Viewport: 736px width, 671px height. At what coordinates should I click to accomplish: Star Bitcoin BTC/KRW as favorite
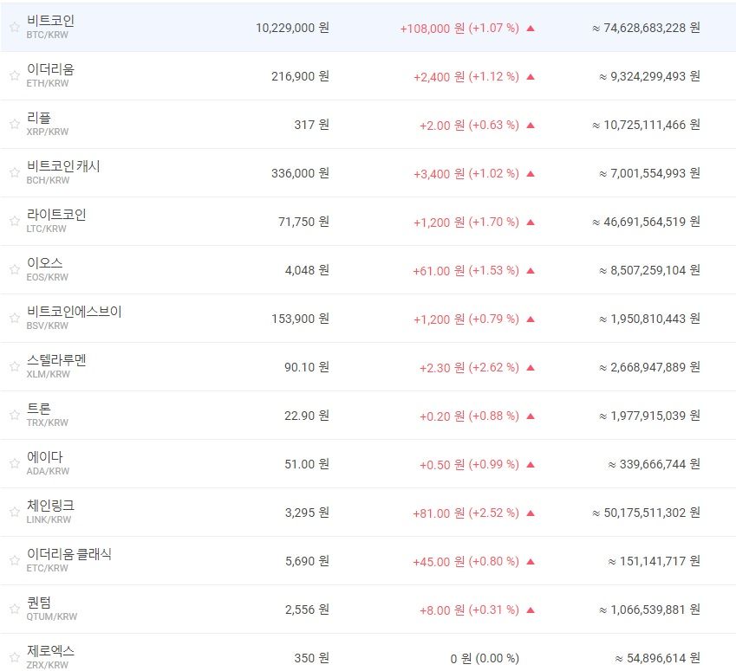click(x=14, y=27)
